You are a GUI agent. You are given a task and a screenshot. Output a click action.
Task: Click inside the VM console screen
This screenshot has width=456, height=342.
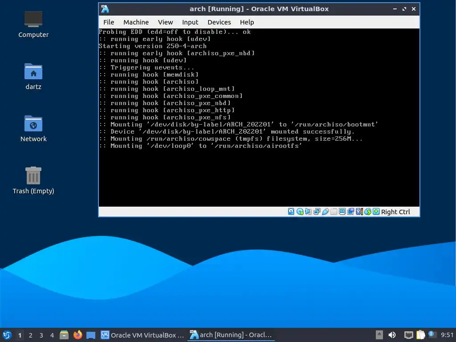pos(259,118)
